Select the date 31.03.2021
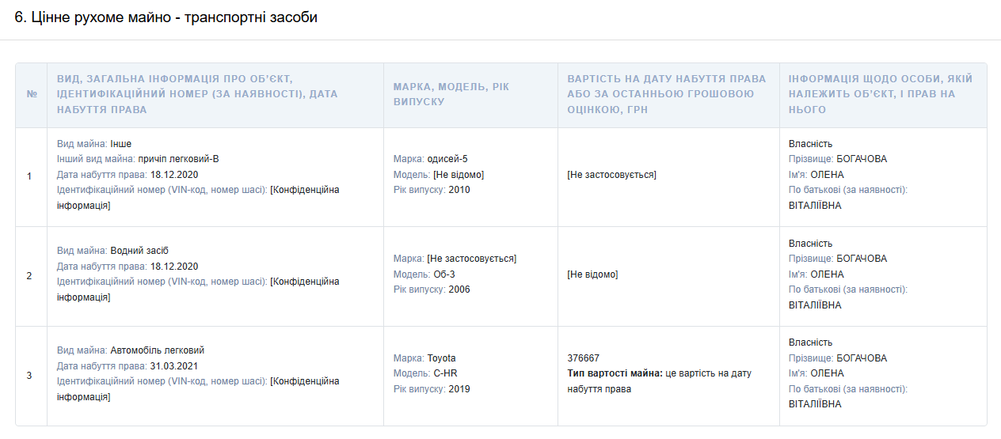This screenshot has width=1001, height=439. point(173,366)
